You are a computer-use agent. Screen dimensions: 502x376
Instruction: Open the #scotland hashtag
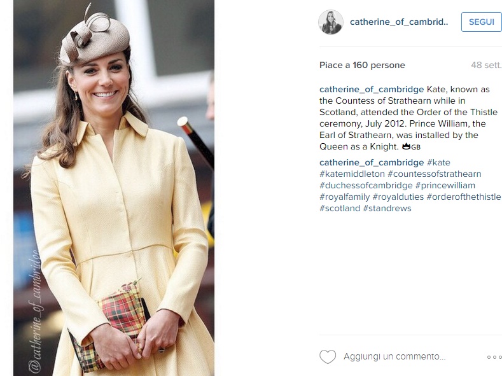click(340, 208)
